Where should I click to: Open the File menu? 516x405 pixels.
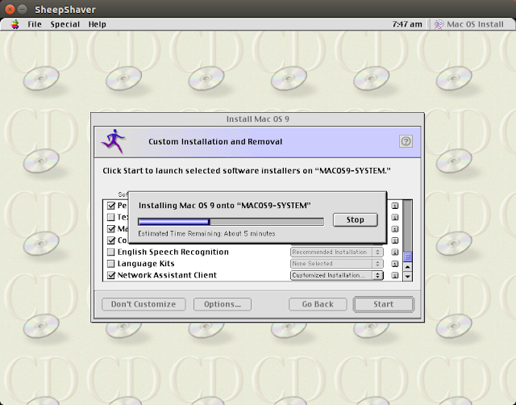(x=35, y=24)
